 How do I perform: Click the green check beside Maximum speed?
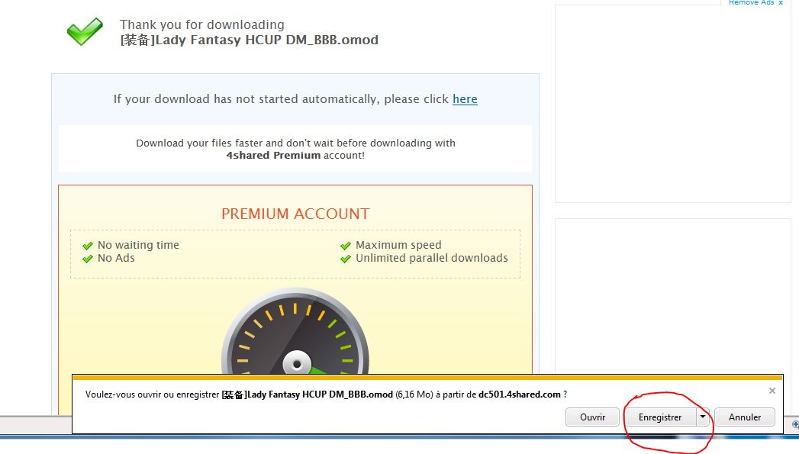coord(346,246)
